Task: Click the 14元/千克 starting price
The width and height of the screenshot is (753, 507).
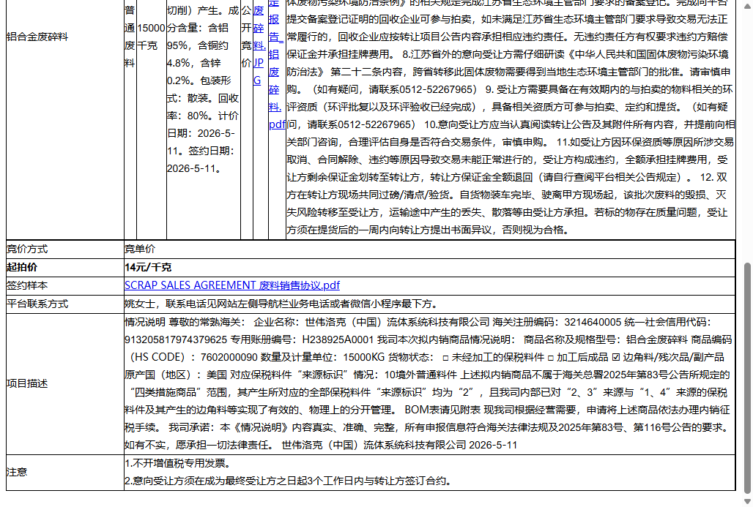Action: 148,267
